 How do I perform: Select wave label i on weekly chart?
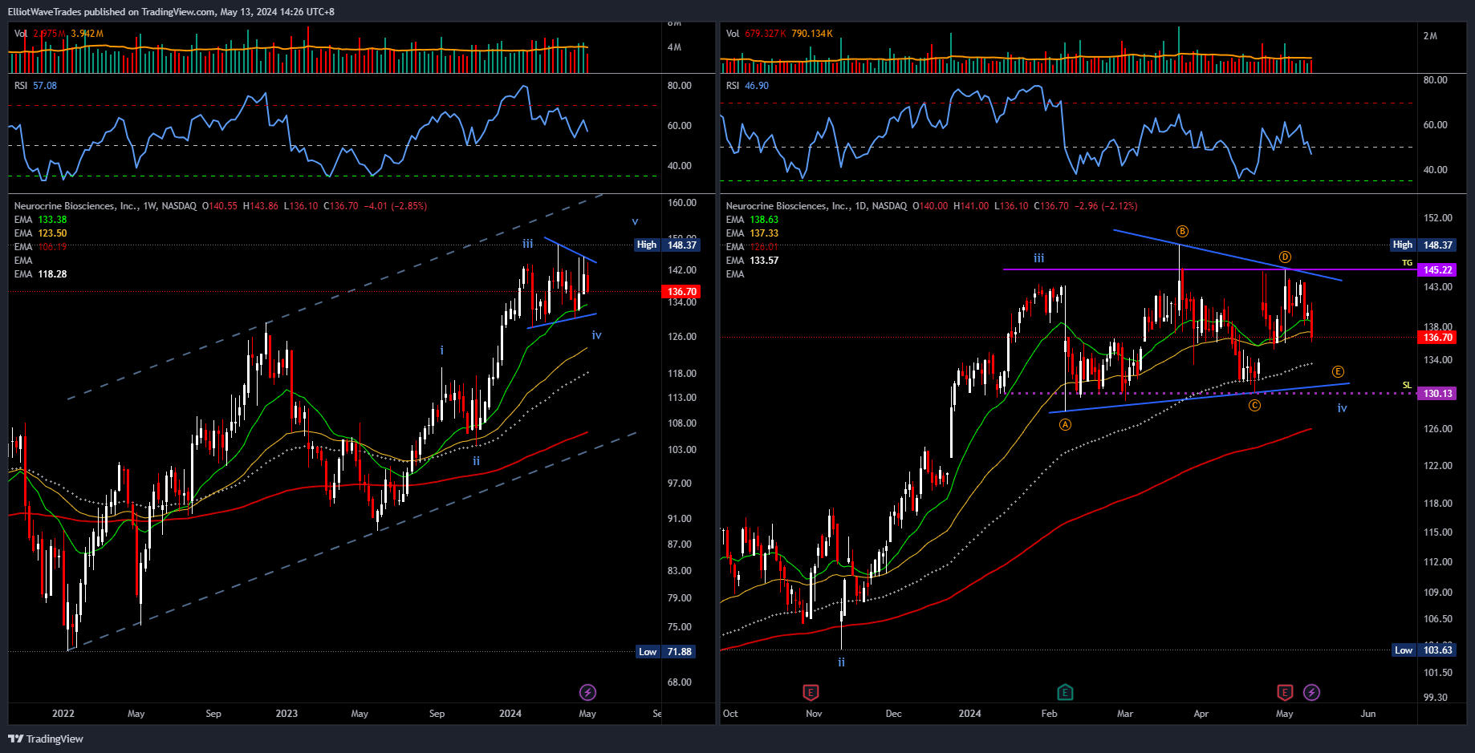pyautogui.click(x=442, y=350)
